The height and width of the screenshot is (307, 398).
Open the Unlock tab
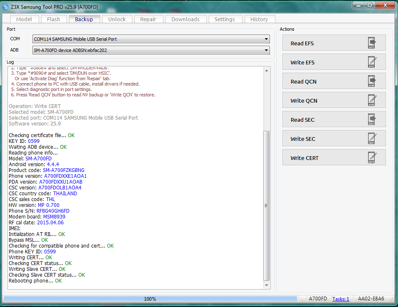[117, 19]
